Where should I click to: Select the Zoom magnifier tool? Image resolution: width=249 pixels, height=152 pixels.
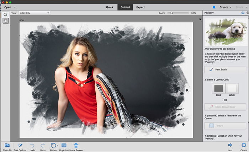point(5,15)
